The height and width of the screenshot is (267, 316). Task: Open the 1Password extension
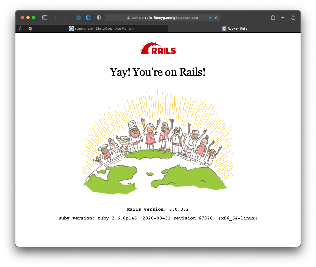(x=79, y=18)
